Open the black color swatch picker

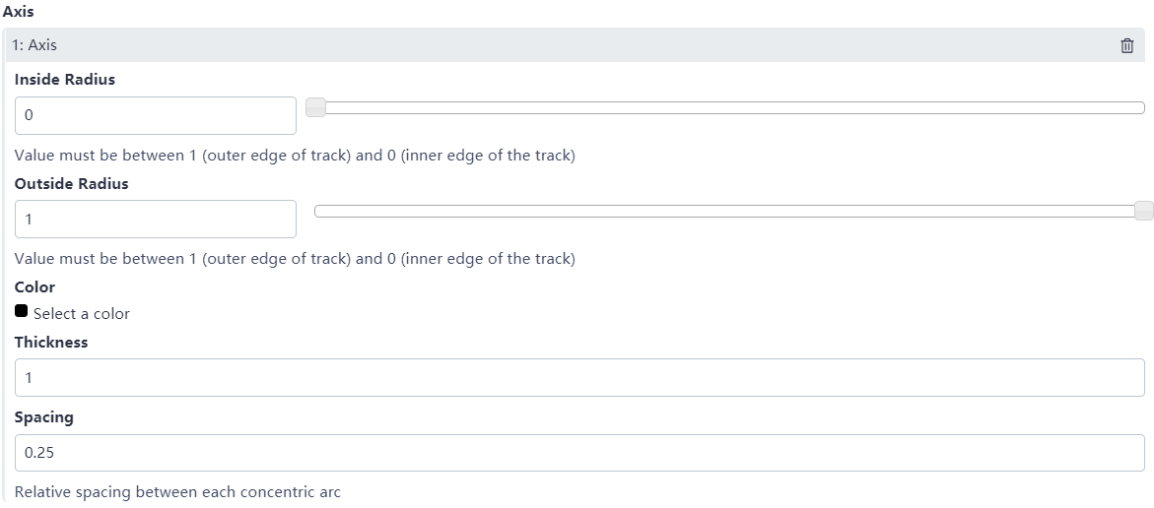(x=22, y=311)
